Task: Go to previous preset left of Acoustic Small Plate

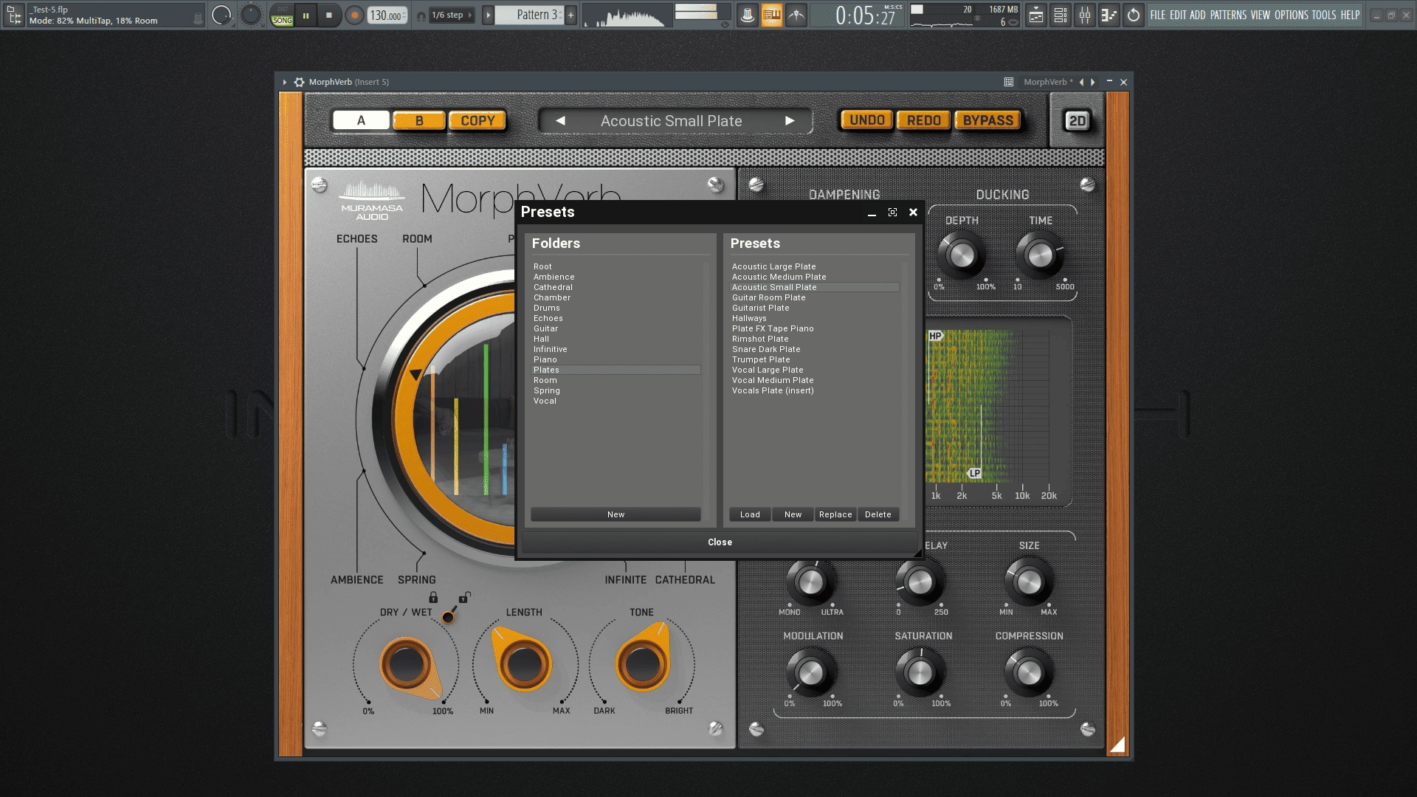Action: tap(560, 120)
